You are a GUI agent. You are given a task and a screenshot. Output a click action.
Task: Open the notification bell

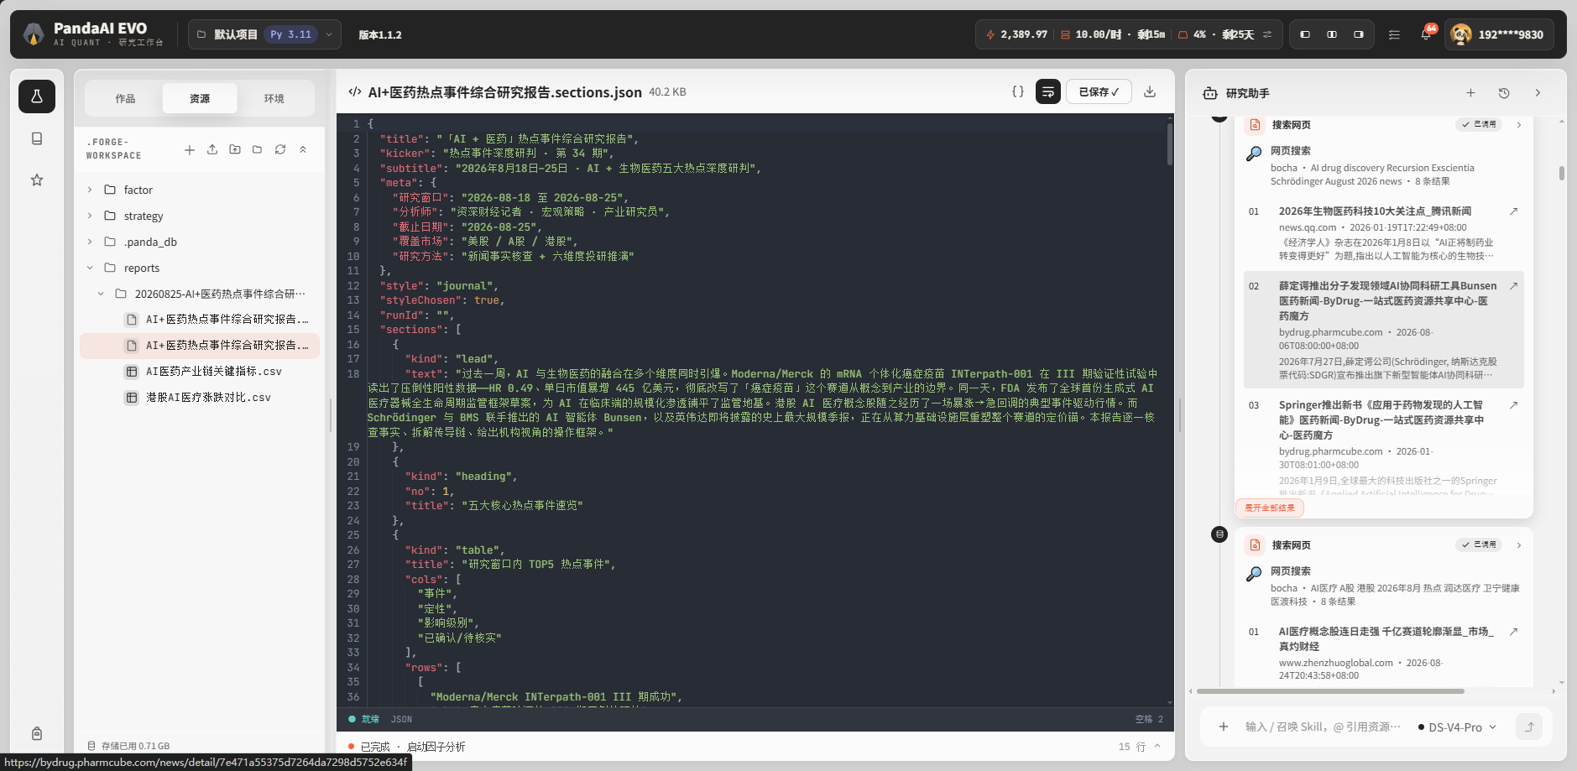pos(1426,34)
